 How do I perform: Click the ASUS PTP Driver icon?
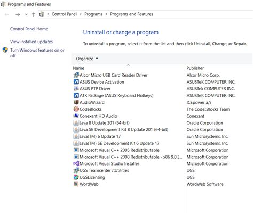[76, 88]
